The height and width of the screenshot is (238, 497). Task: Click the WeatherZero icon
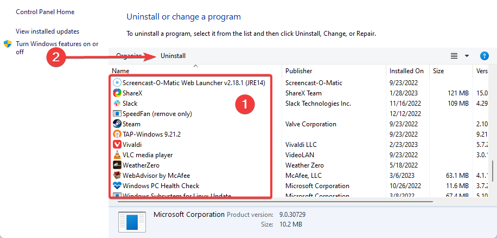click(x=117, y=165)
